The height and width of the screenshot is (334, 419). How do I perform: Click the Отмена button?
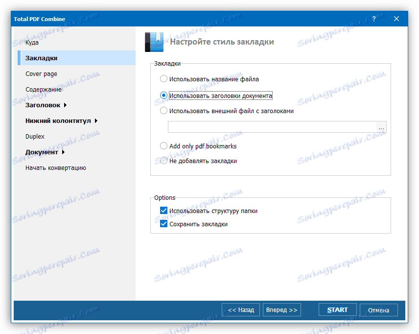tap(379, 310)
